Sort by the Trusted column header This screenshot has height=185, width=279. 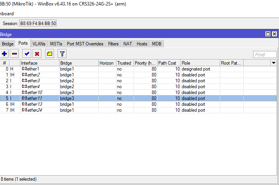125,63
